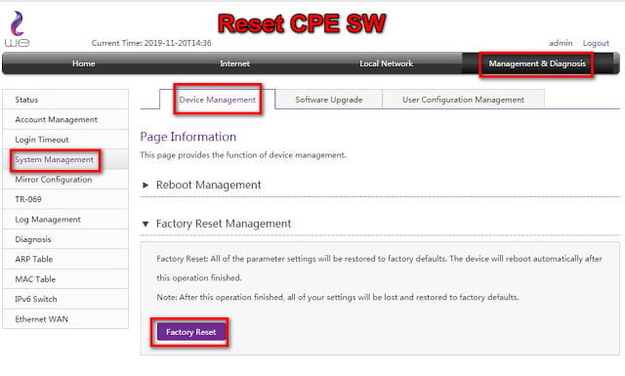This screenshot has width=625, height=376.
Task: Open TR-069 in the sidebar
Action: click(x=65, y=199)
